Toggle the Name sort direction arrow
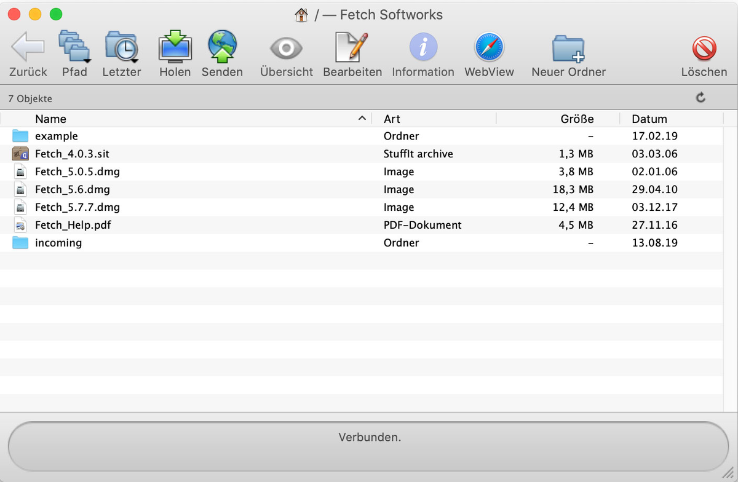738x482 pixels. 362,118
